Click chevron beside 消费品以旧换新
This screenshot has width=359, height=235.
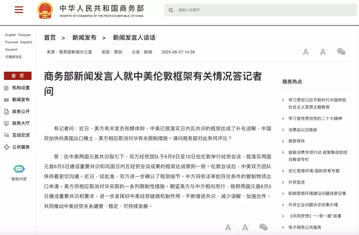283,130
